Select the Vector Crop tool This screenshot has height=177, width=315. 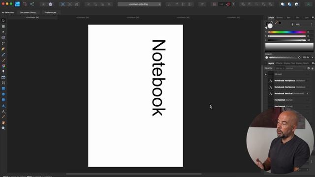3,83
